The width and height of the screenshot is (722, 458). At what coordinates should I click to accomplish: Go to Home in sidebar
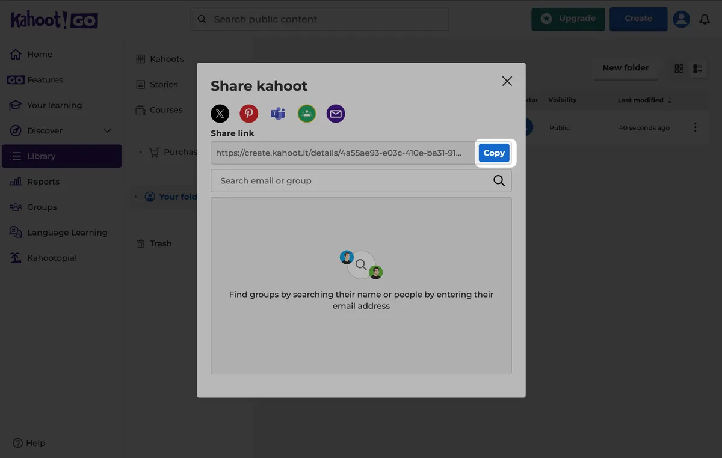(61, 55)
